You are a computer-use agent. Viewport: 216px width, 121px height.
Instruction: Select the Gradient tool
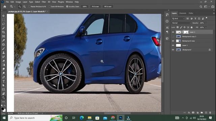tap(4, 65)
